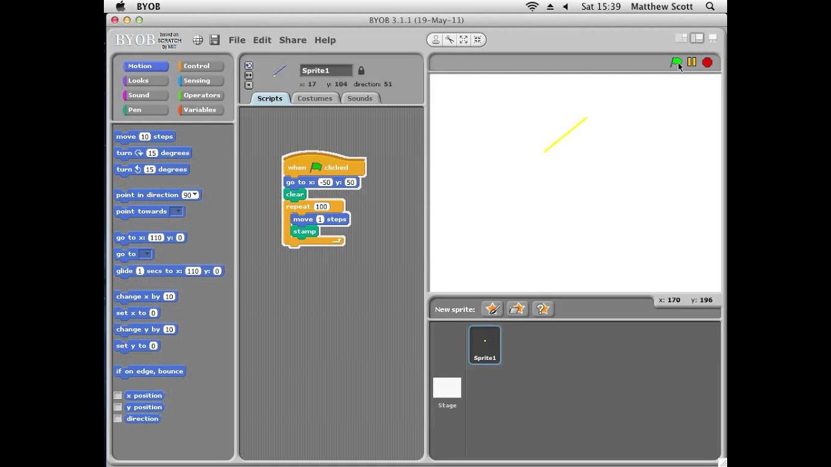
Task: Click the Wi-Fi menu bar icon
Action: (532, 6)
